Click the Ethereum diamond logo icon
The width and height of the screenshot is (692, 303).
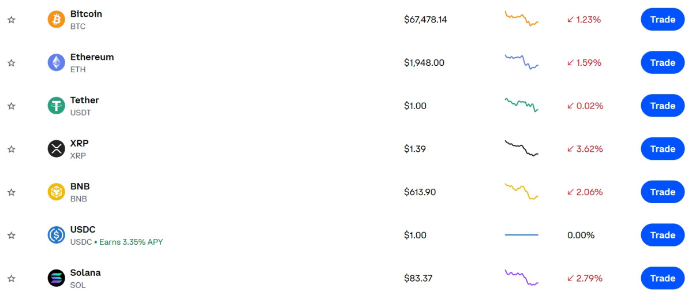pyautogui.click(x=57, y=62)
